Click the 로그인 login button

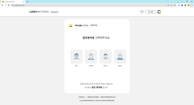(150, 12)
